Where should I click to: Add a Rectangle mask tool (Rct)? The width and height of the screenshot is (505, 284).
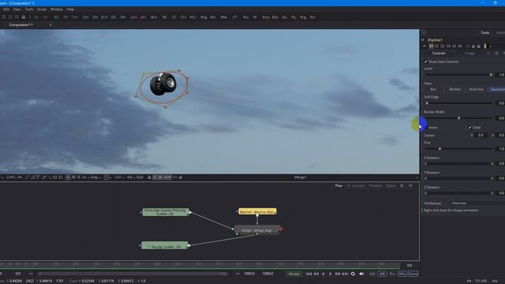312,17
